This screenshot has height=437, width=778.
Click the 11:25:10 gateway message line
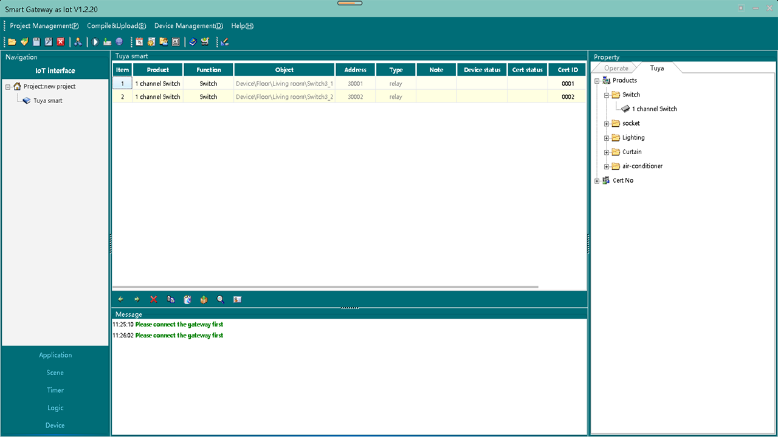click(168, 324)
